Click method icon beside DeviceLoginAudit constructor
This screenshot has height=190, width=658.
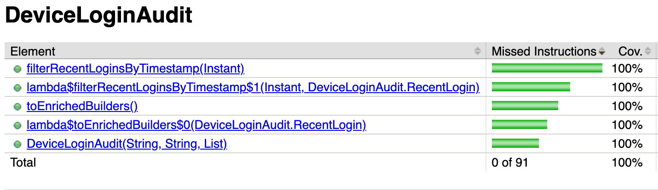[x=17, y=144]
